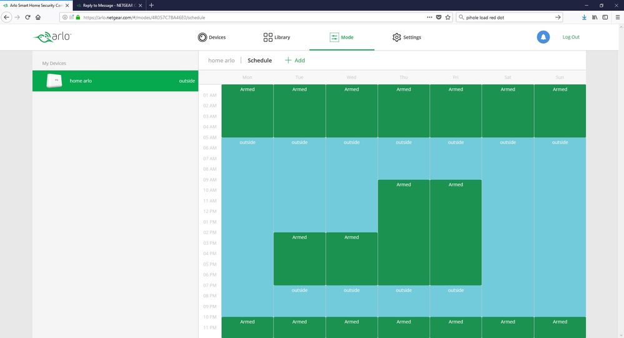Click the Schedule breadcrumb label
624x338 pixels.
[259, 60]
